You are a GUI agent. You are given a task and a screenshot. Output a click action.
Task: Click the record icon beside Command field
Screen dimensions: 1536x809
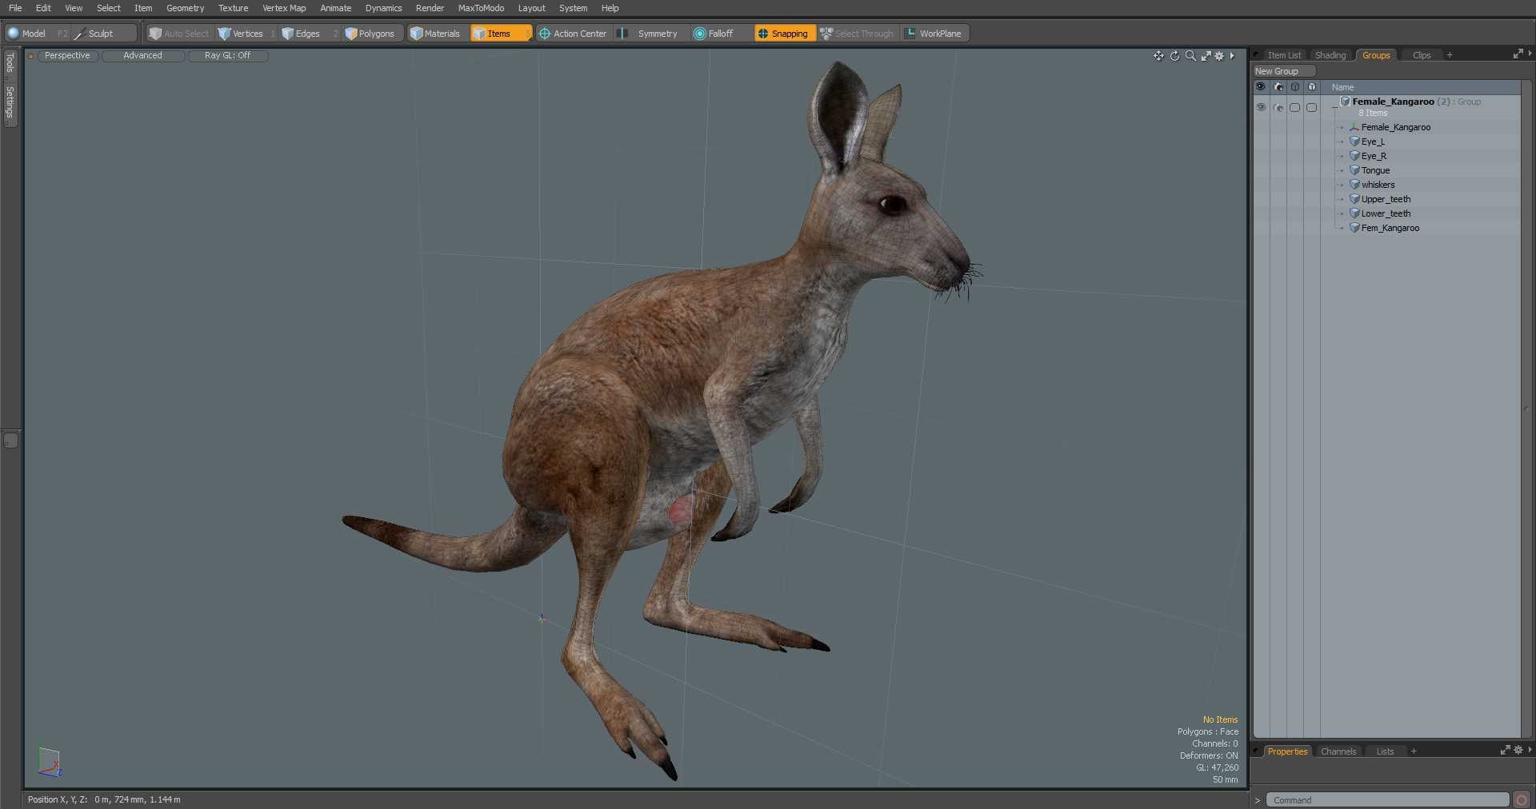tap(1521, 799)
